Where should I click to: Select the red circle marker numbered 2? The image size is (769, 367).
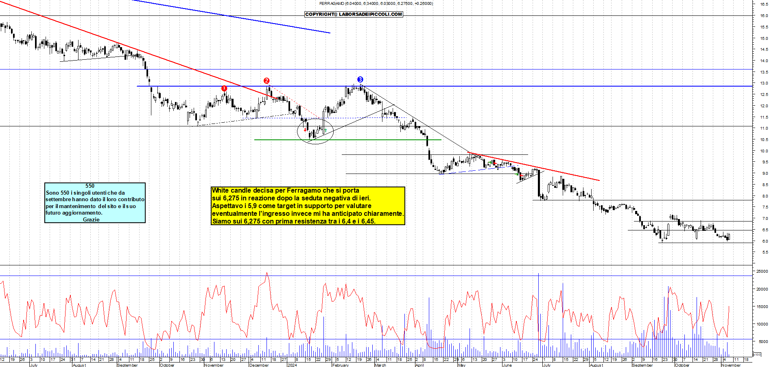pos(267,80)
